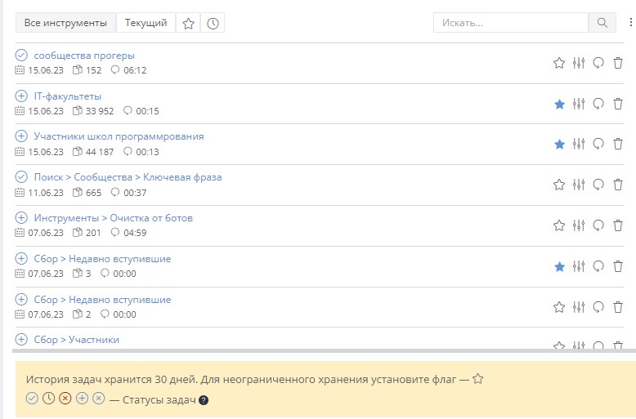Screen dimensions: 636x419
Task: Show favorites with the star filter tab
Action: coord(188,24)
